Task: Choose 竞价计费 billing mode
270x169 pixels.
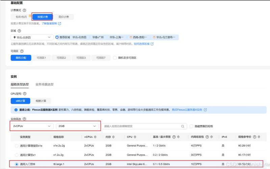Action: click(63, 17)
